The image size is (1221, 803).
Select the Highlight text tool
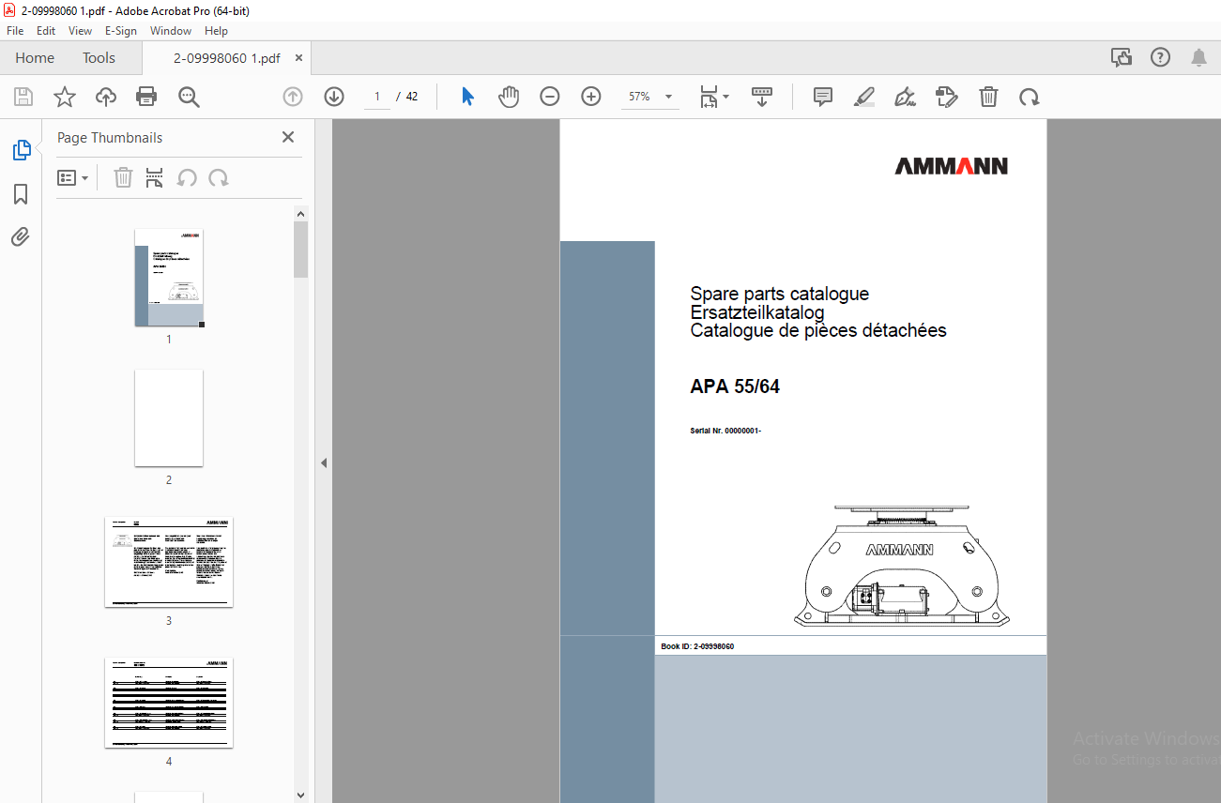pyautogui.click(x=864, y=97)
